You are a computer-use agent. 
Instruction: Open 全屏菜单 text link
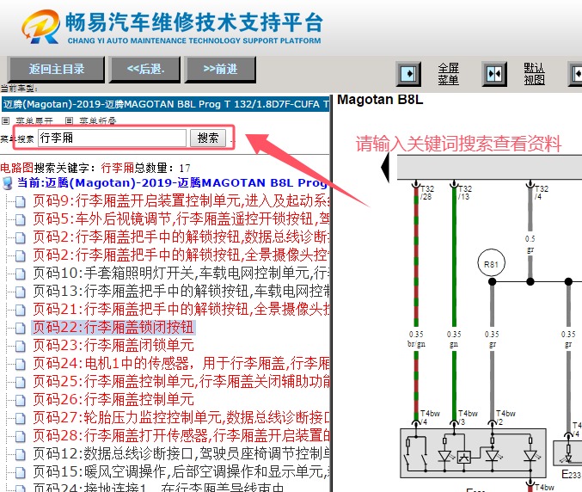(449, 74)
